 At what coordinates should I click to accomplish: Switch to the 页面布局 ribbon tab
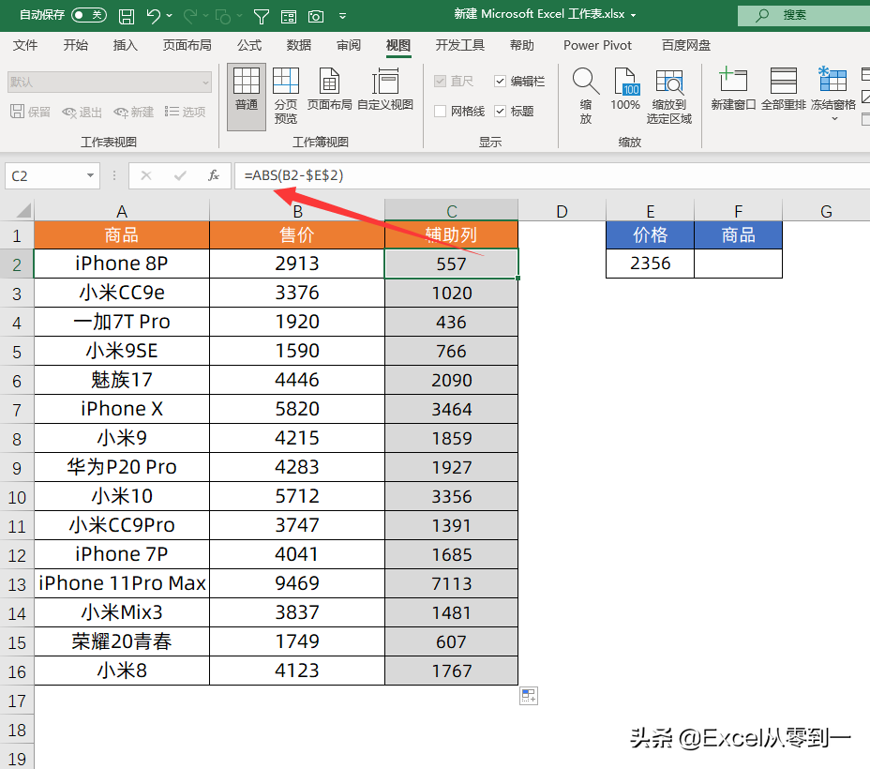pyautogui.click(x=187, y=45)
